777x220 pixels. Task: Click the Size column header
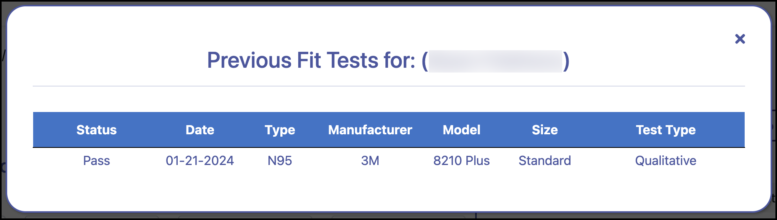click(x=545, y=130)
